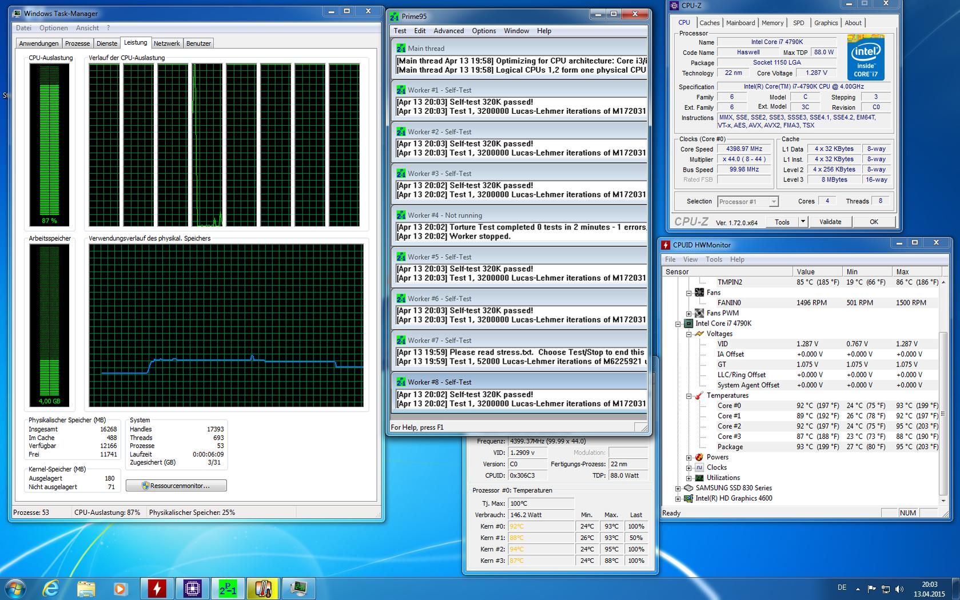The width and height of the screenshot is (960, 600).
Task: Open Windows Explorer from the taskbar
Action: [x=86, y=589]
